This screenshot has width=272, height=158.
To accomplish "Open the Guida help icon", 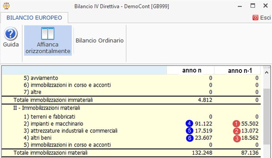I will coord(11,34).
